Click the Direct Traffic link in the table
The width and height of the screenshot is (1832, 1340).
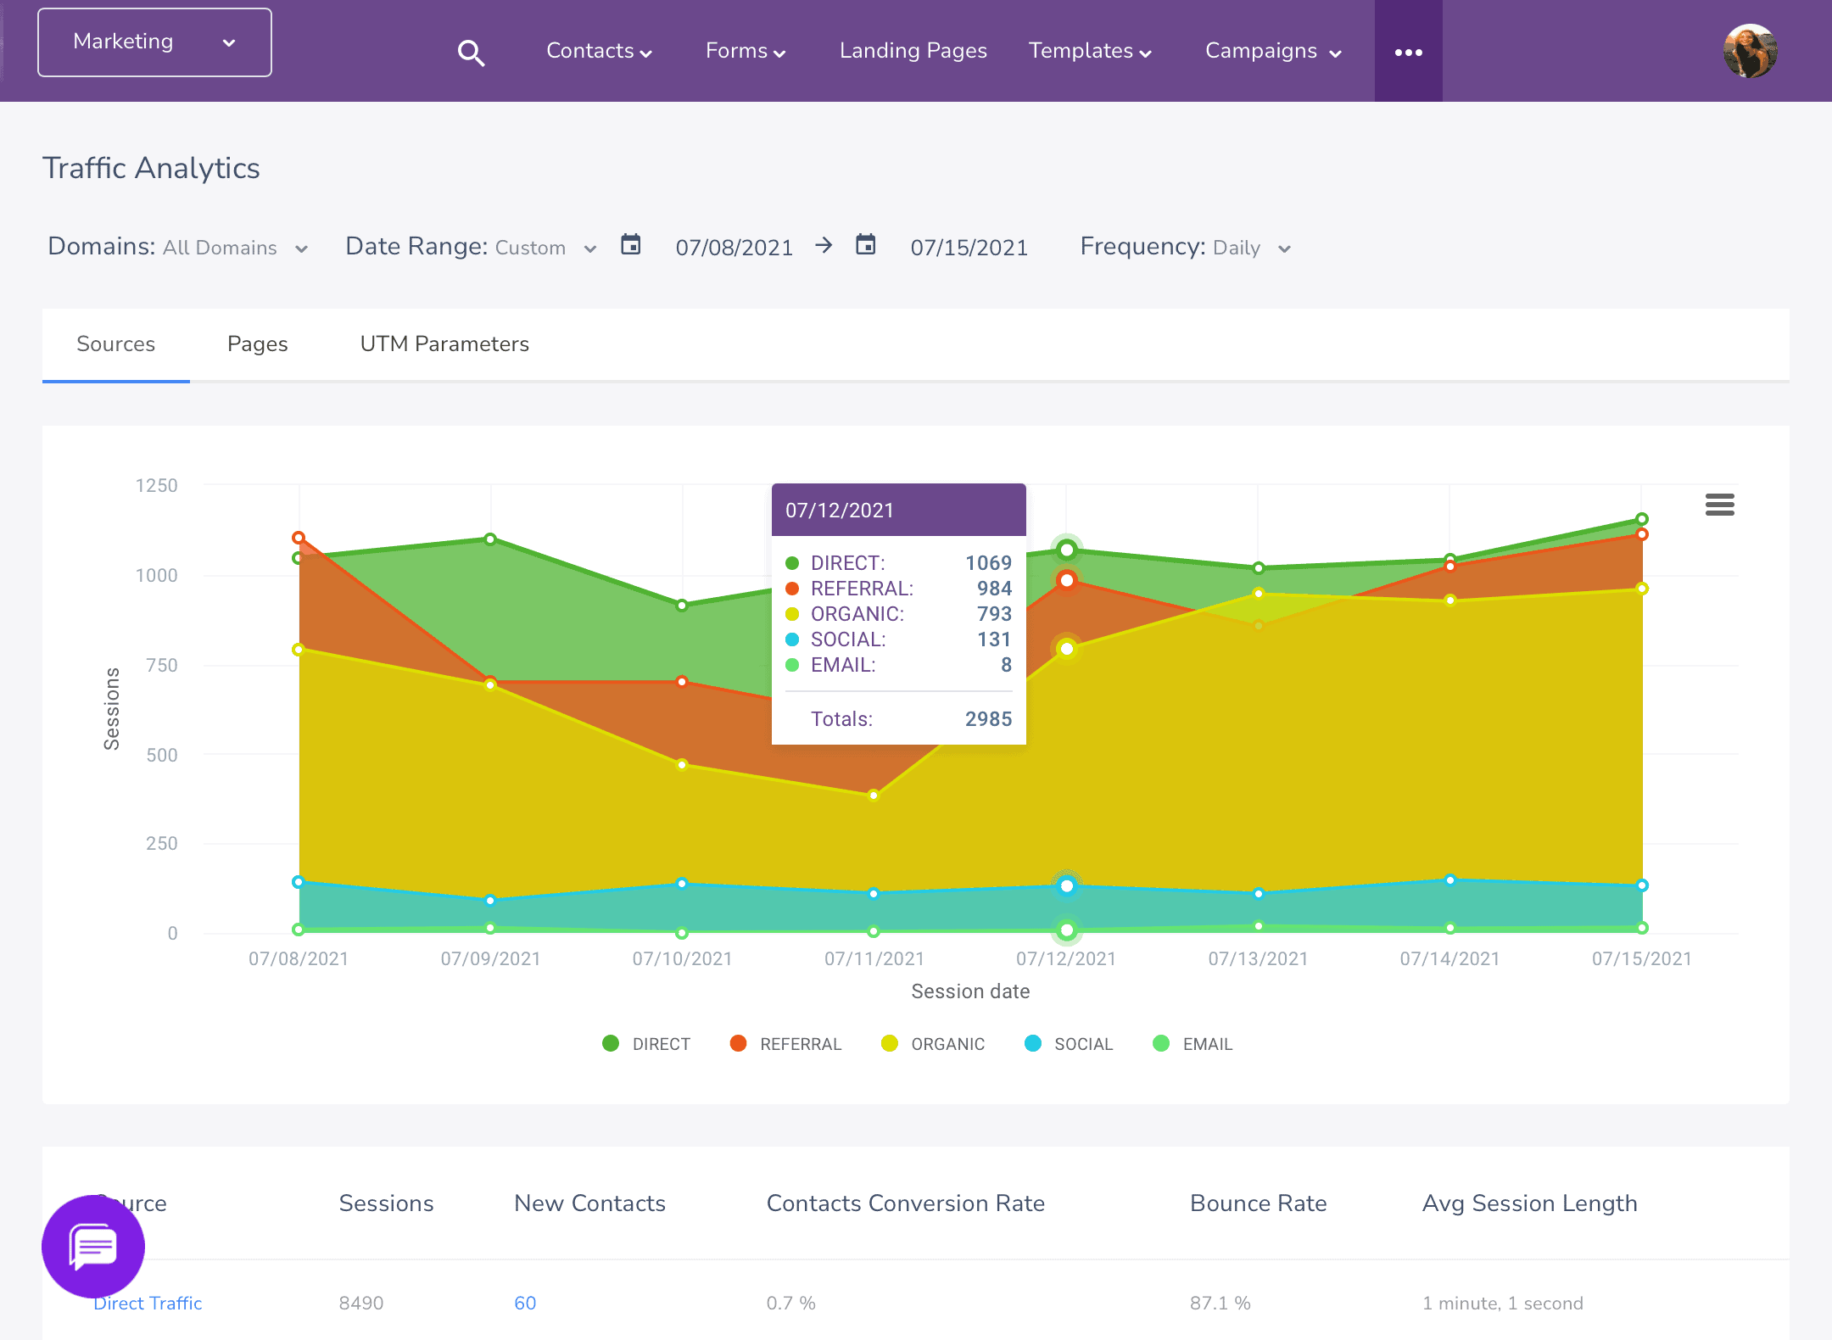pyautogui.click(x=147, y=1303)
